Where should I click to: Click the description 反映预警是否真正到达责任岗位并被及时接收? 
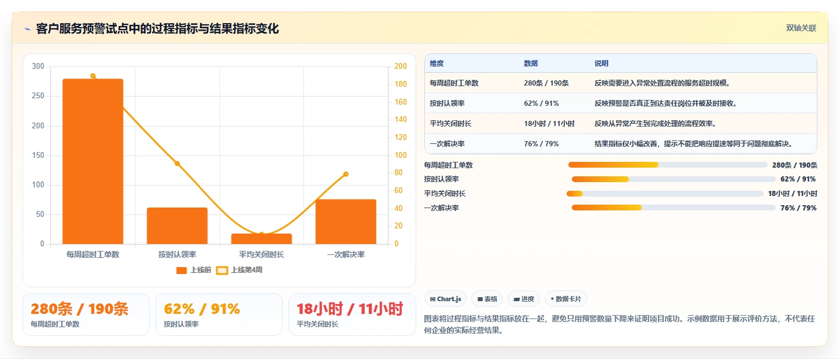click(x=666, y=103)
